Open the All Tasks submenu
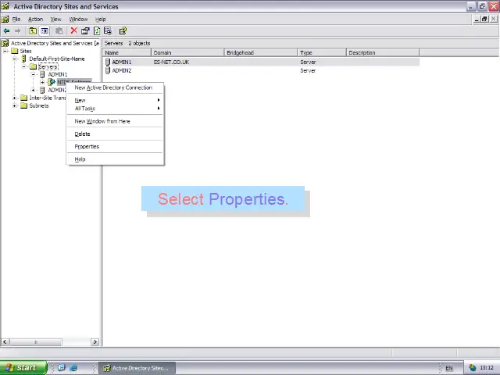This screenshot has width=500, height=375. point(85,109)
